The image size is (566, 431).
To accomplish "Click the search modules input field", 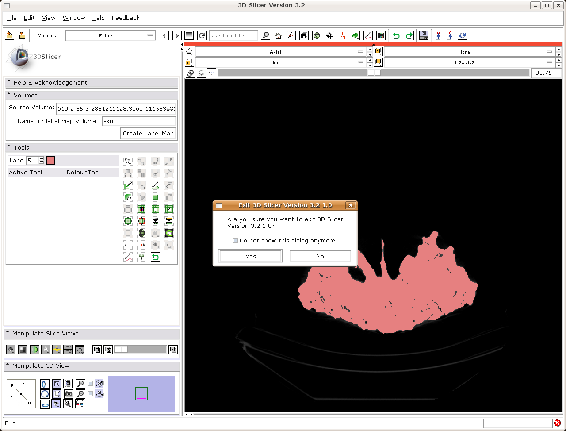I will [x=234, y=36].
